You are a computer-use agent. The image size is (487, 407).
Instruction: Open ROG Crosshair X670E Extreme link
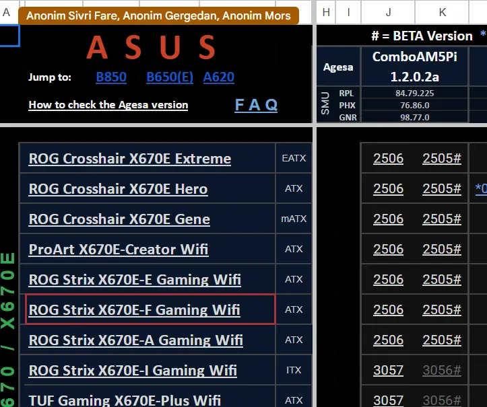click(x=130, y=159)
